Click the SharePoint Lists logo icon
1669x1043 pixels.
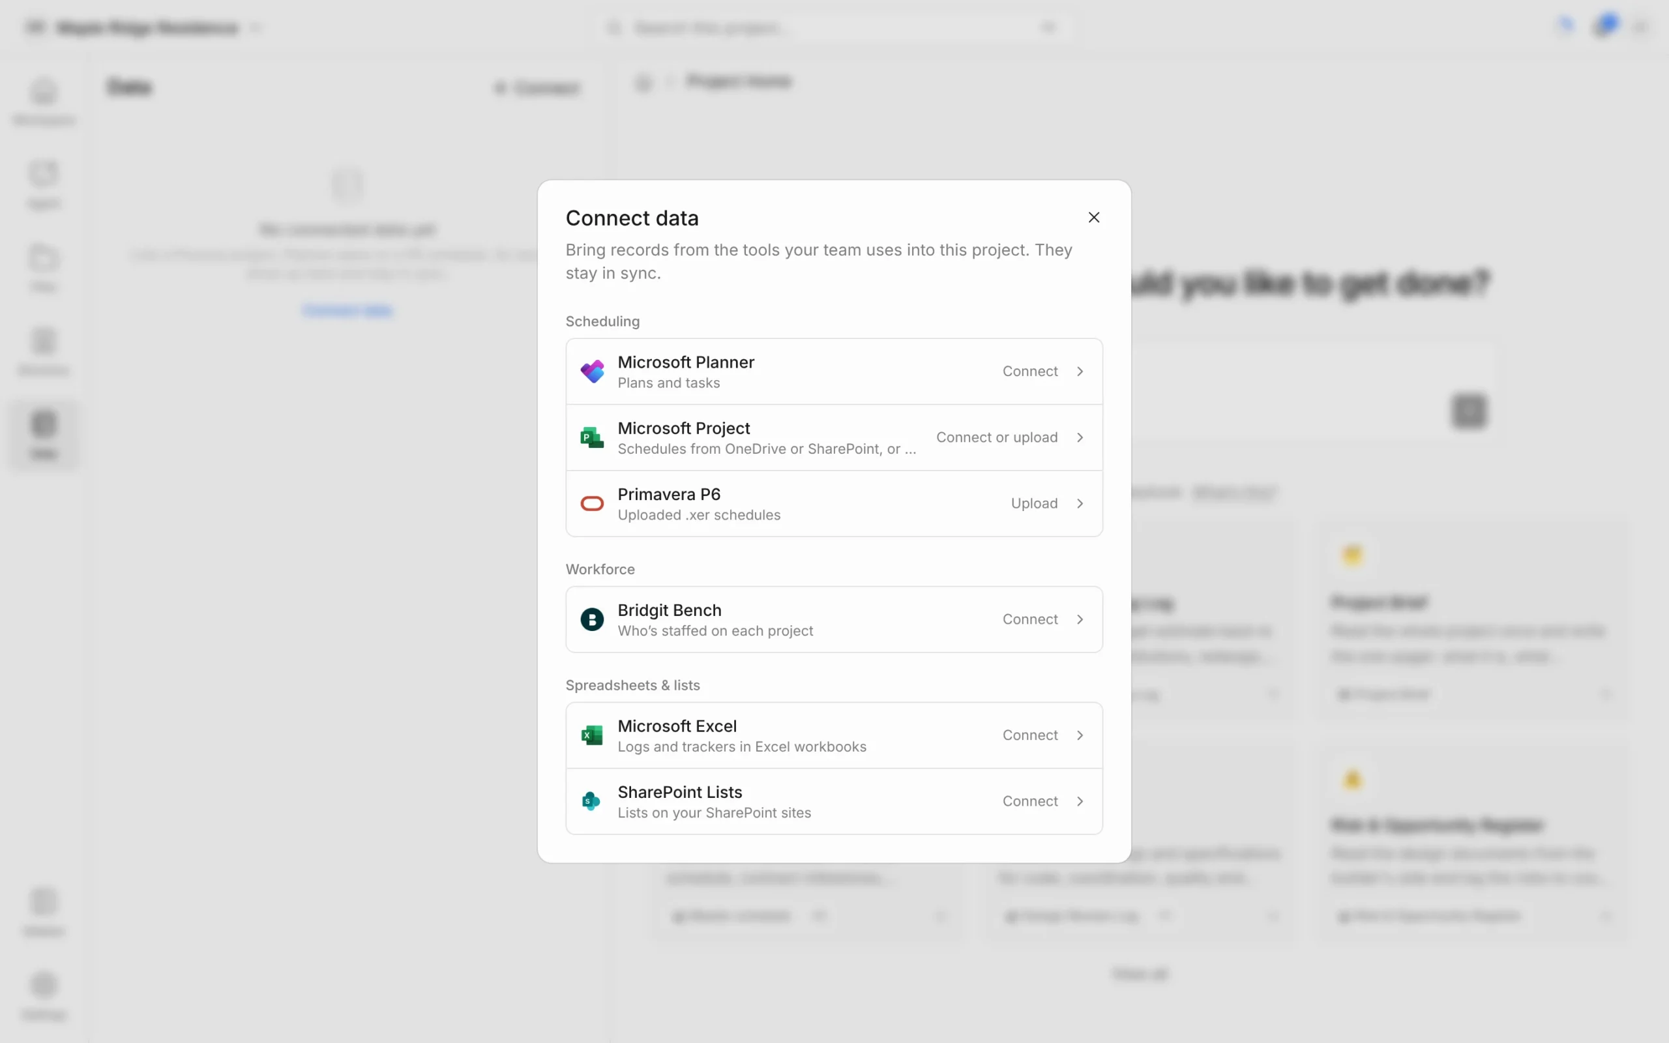592,801
